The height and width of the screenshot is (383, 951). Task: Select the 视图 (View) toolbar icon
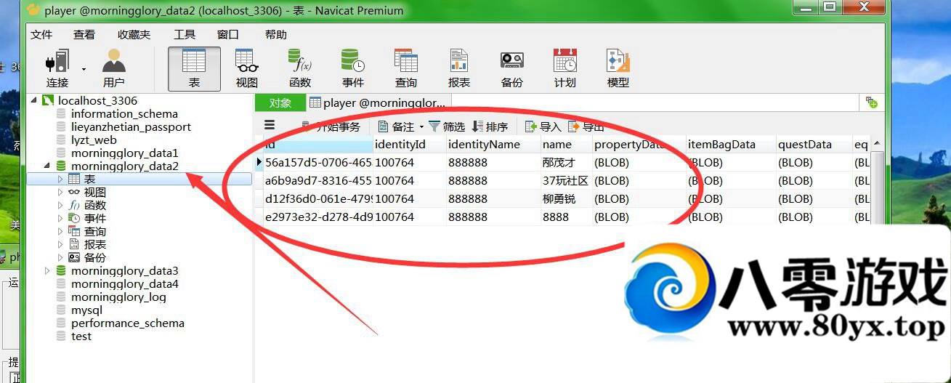pos(247,68)
